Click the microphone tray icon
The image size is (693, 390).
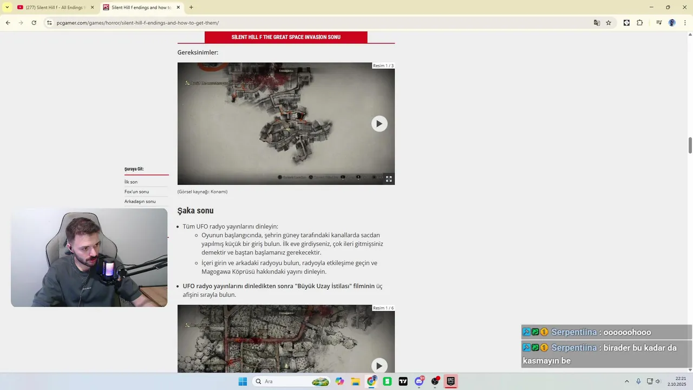(x=638, y=381)
